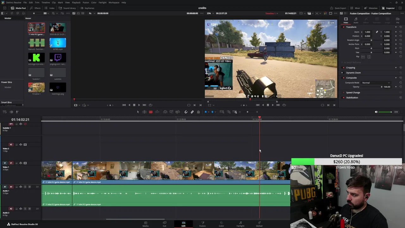The height and width of the screenshot is (228, 405).
Task: Toggle the Stabilization enable switch
Action: tap(344, 98)
